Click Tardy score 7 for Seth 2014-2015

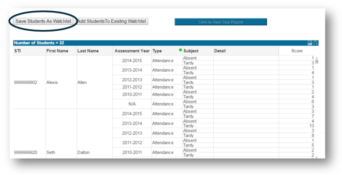[297, 116]
